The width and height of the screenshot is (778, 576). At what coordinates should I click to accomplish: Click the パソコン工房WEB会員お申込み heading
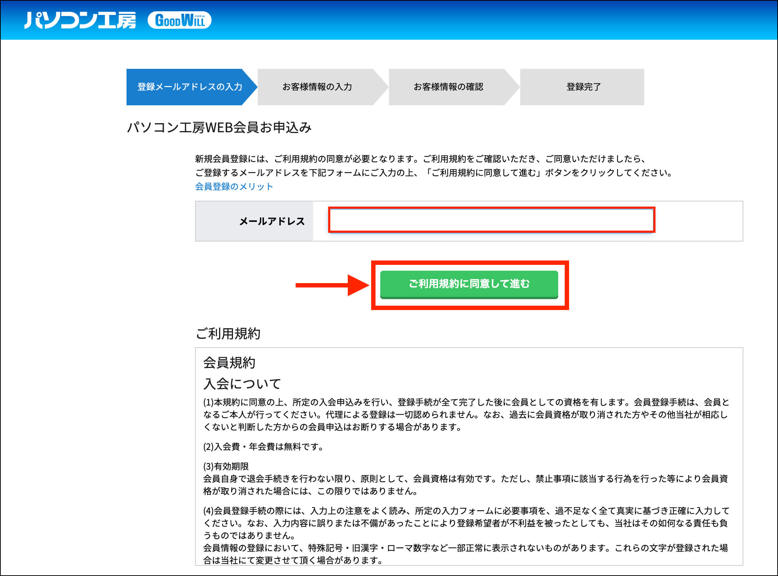coord(219,128)
